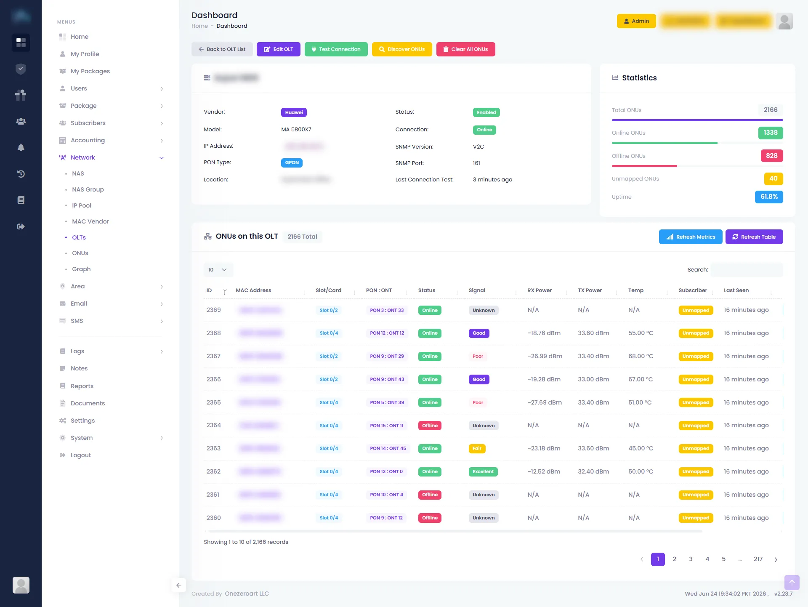Click the server icon beside OLT name
Screen dimensions: 808x607
[207, 78]
